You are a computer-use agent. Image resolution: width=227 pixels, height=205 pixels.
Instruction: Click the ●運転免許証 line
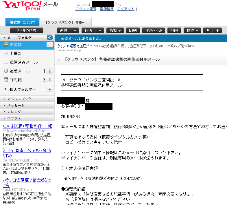coord(73,189)
